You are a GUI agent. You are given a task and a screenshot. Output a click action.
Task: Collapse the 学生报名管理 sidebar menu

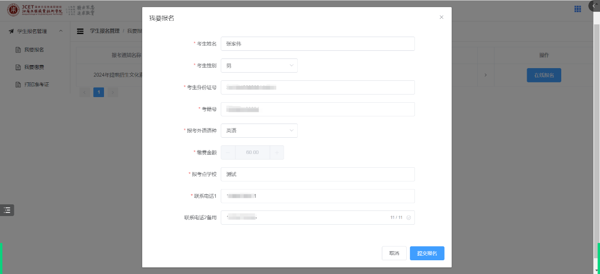pyautogui.click(x=61, y=32)
